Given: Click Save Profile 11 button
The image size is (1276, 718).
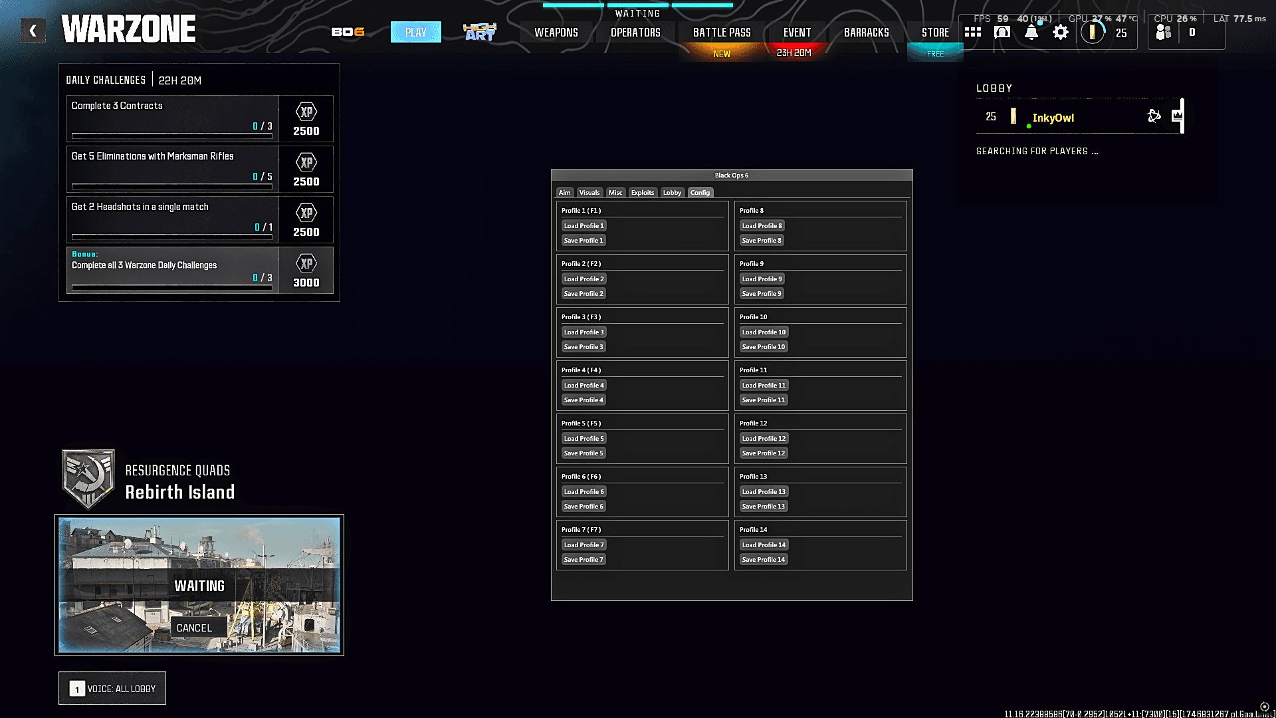Looking at the screenshot, I should (x=764, y=400).
